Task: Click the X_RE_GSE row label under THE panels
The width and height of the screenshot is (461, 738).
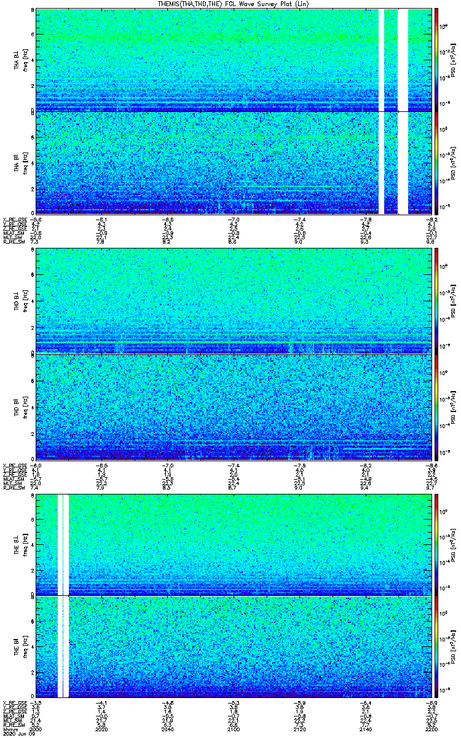Action: click(x=14, y=703)
